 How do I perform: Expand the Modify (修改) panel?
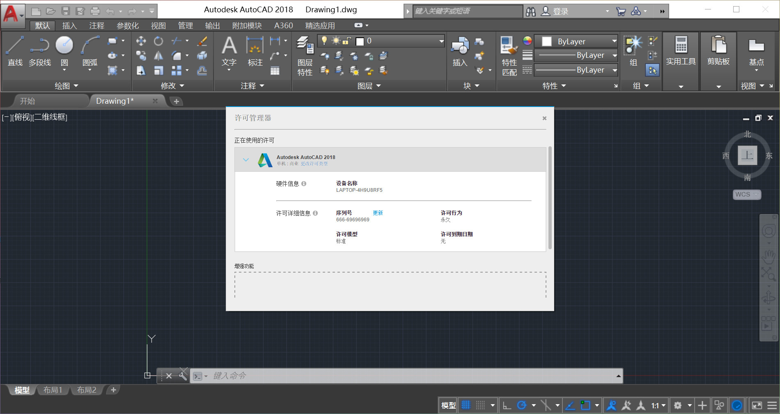pyautogui.click(x=172, y=86)
